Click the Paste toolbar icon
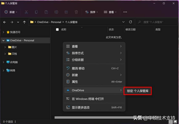This screenshot has height=124, width=179. (x=46, y=12)
